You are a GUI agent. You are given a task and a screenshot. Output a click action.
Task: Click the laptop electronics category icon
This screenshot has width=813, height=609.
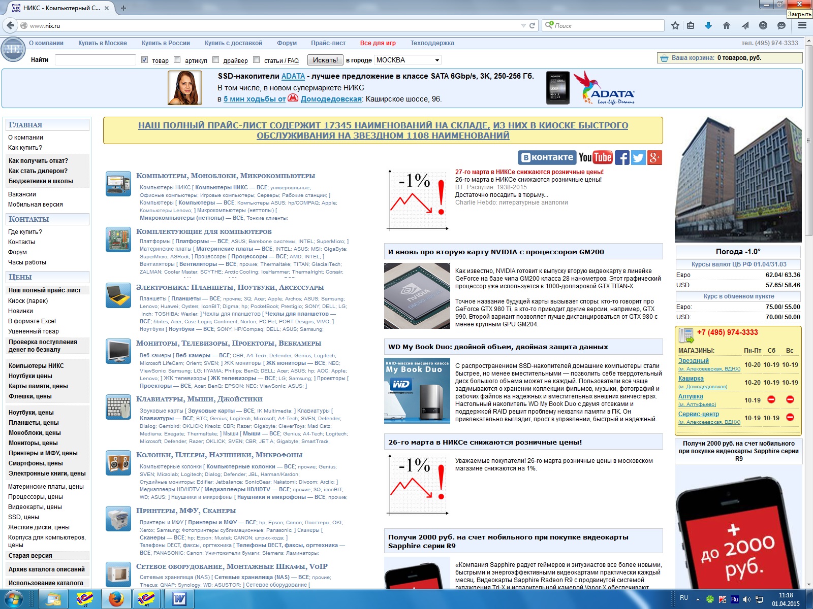click(x=118, y=295)
